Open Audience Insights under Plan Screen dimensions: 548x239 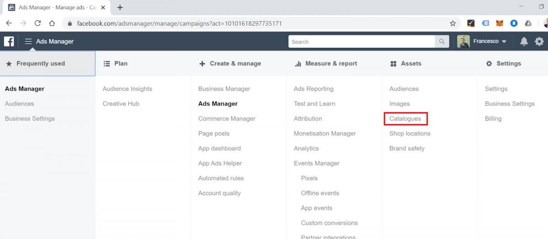pos(127,89)
